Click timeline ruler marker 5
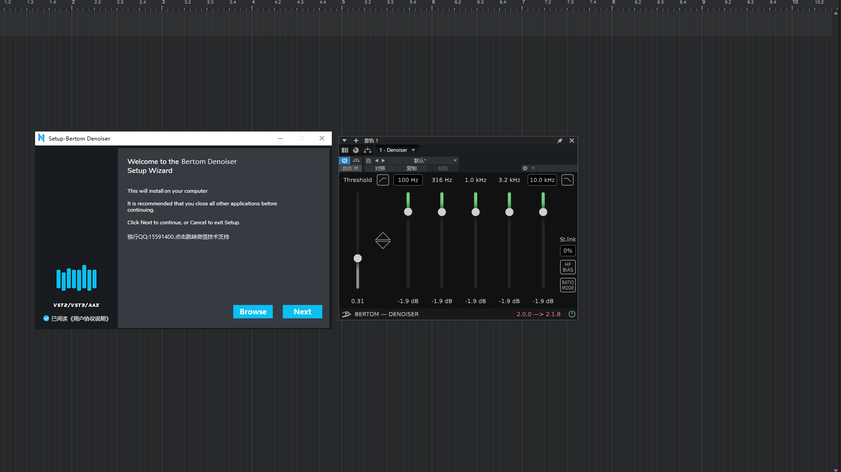Screen dimensions: 841x472 [x=344, y=3]
